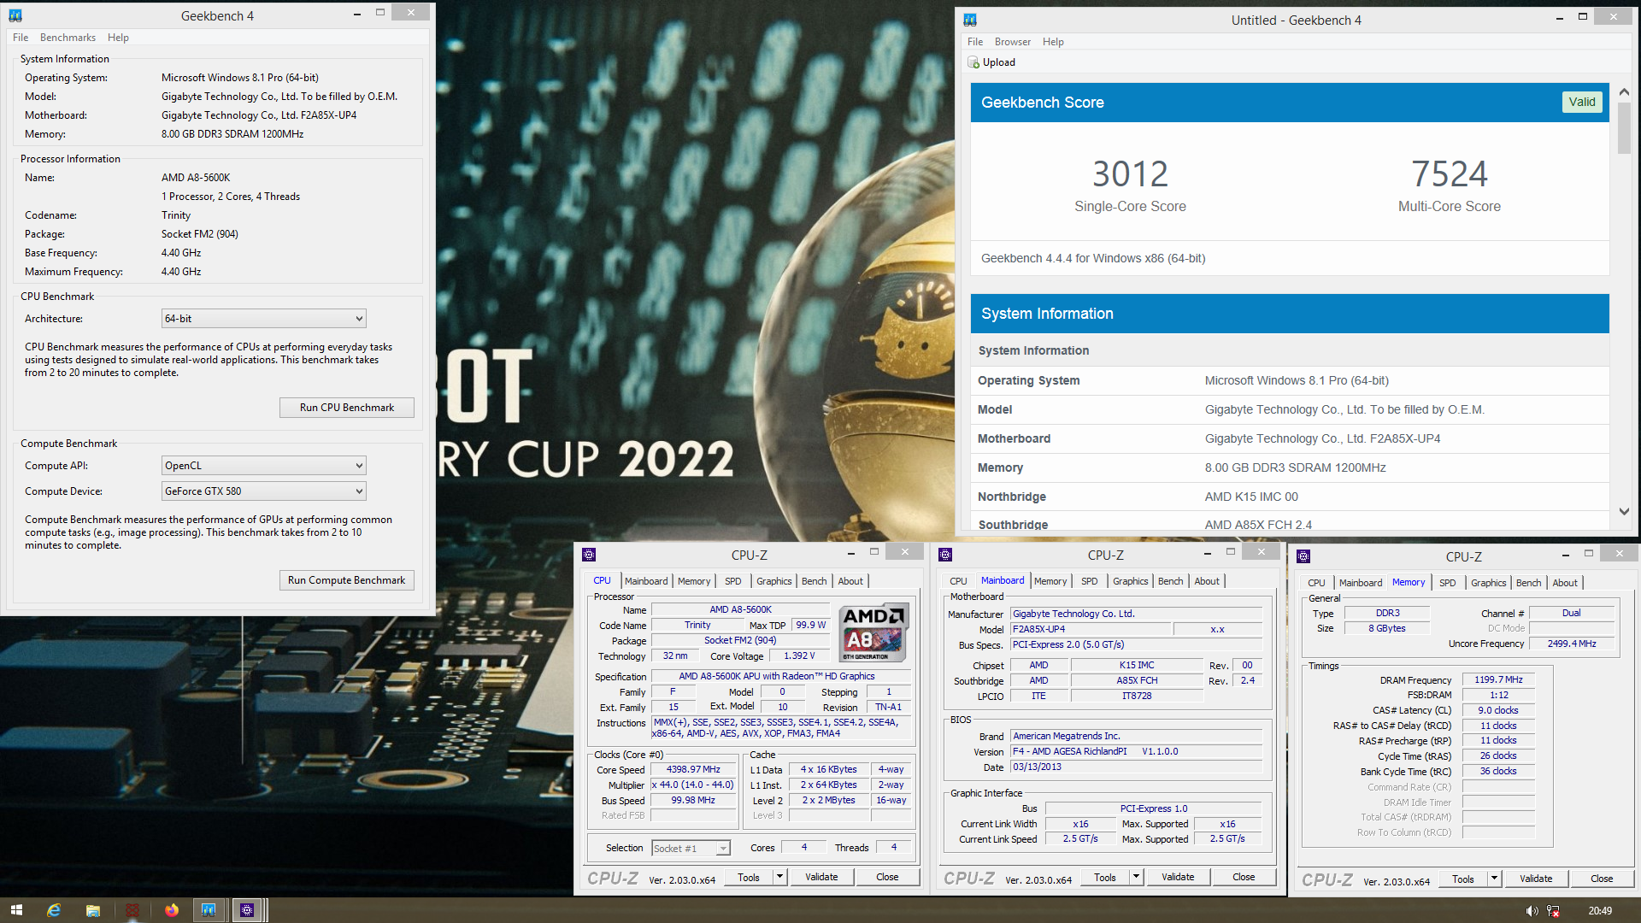Select CPU tab in Memory CPU-Z window

coord(1317,583)
